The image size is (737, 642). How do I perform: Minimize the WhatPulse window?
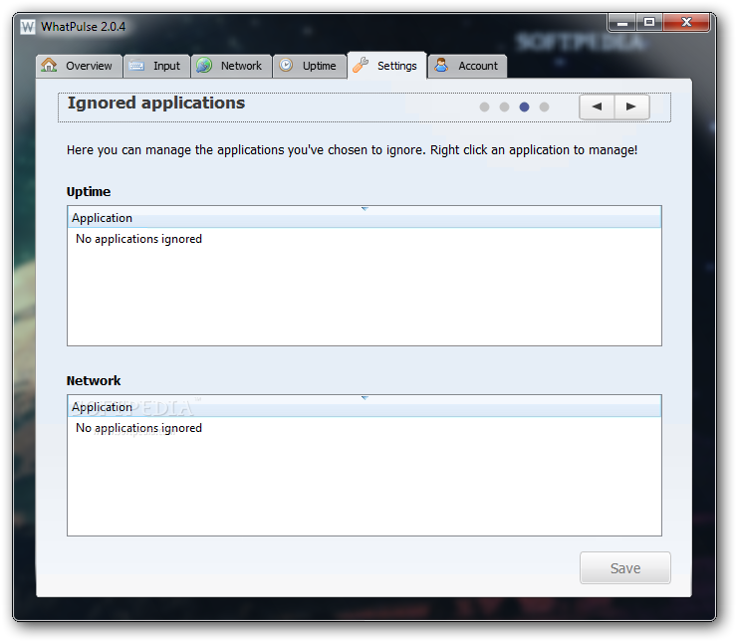click(622, 22)
